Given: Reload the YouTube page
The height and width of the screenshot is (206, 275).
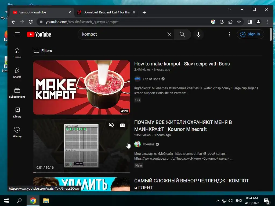Looking at the screenshot, I should pyautogui.click(x=31, y=22).
